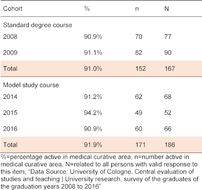This screenshot has height=190, width=202.
Task: Click the 49 value in 2015 row
Action: [x=139, y=113]
